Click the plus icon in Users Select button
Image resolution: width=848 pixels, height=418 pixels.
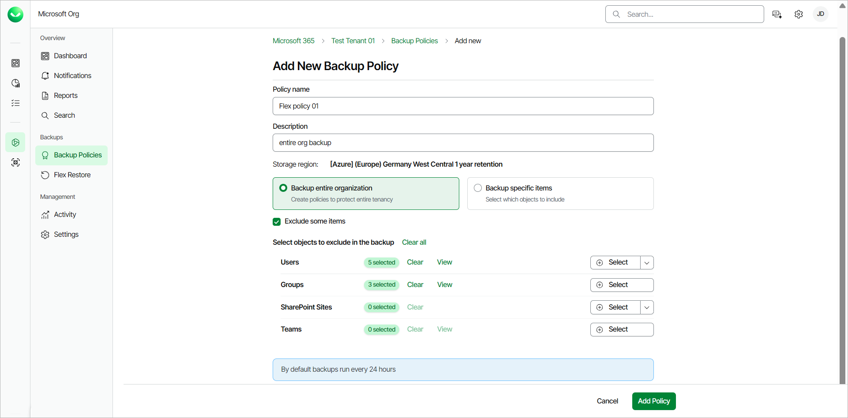(600, 263)
